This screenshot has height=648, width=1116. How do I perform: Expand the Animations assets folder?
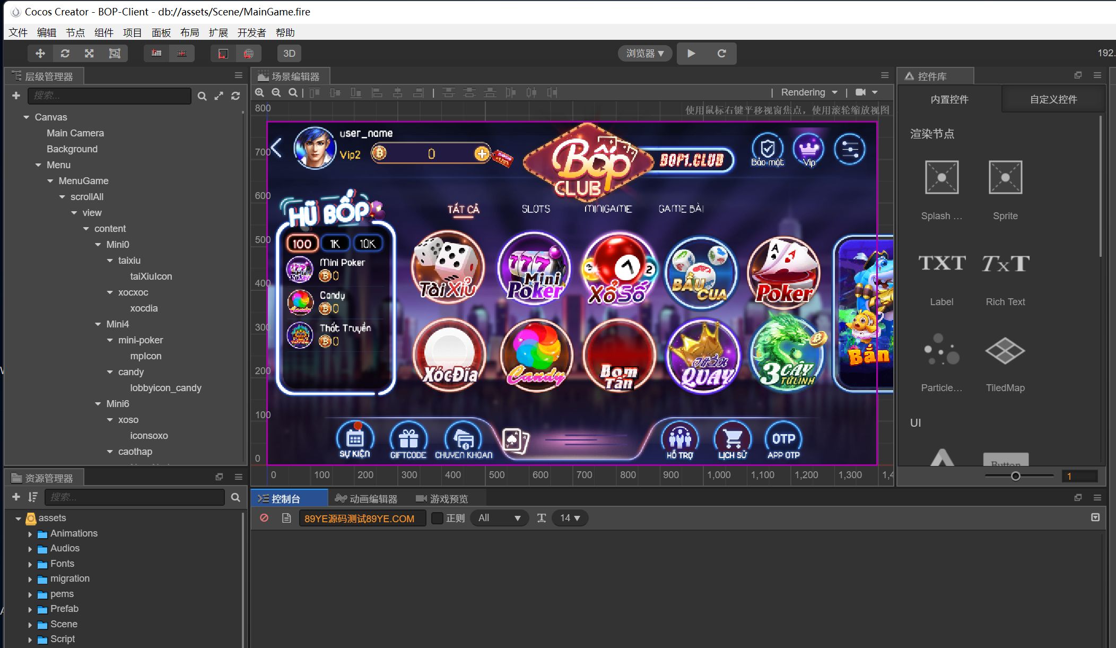30,534
